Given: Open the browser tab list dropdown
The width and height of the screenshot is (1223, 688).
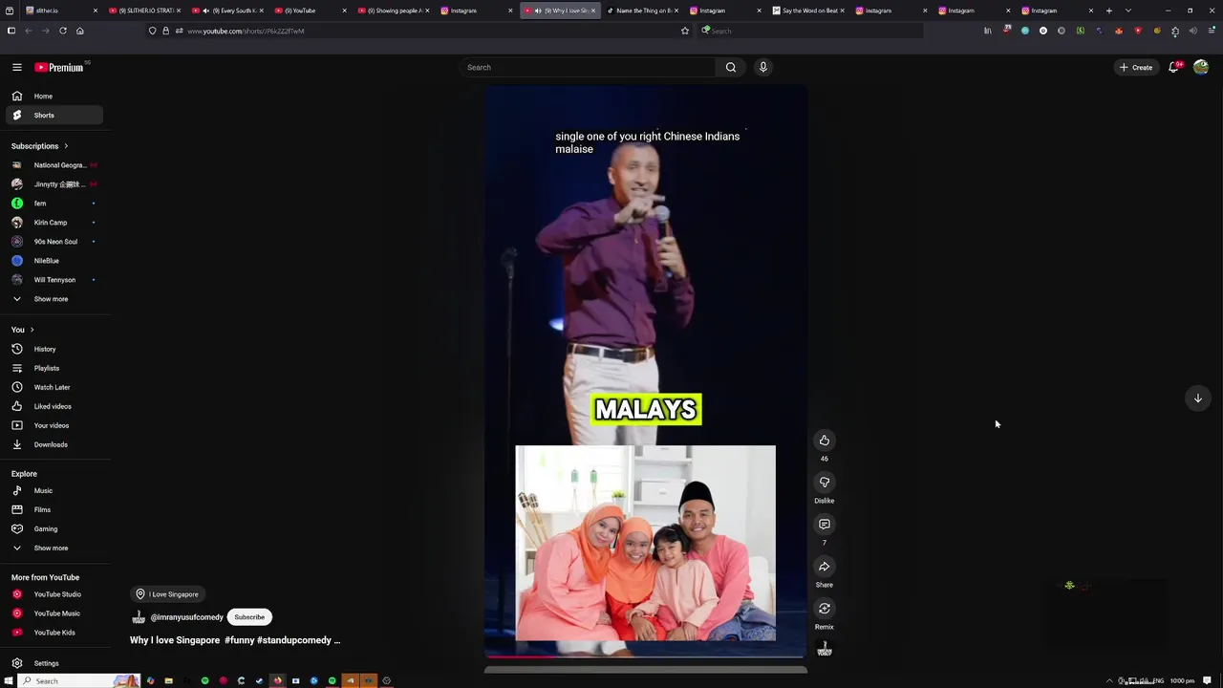Looking at the screenshot, I should pos(1128,11).
